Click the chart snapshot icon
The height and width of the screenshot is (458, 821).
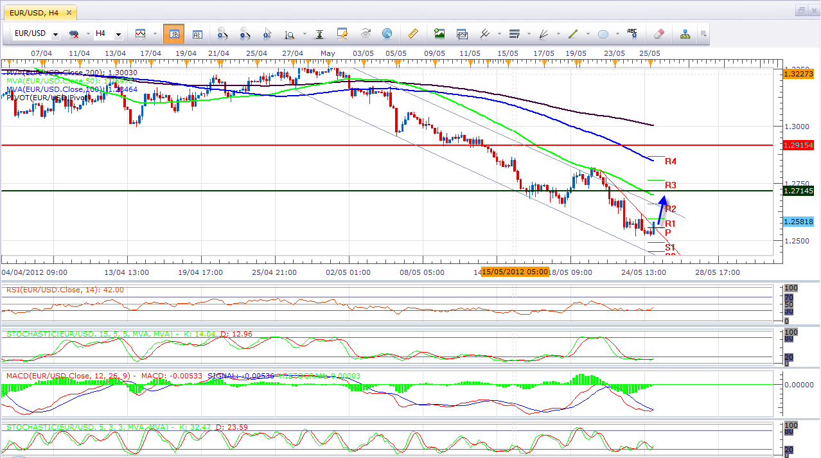[x=463, y=34]
